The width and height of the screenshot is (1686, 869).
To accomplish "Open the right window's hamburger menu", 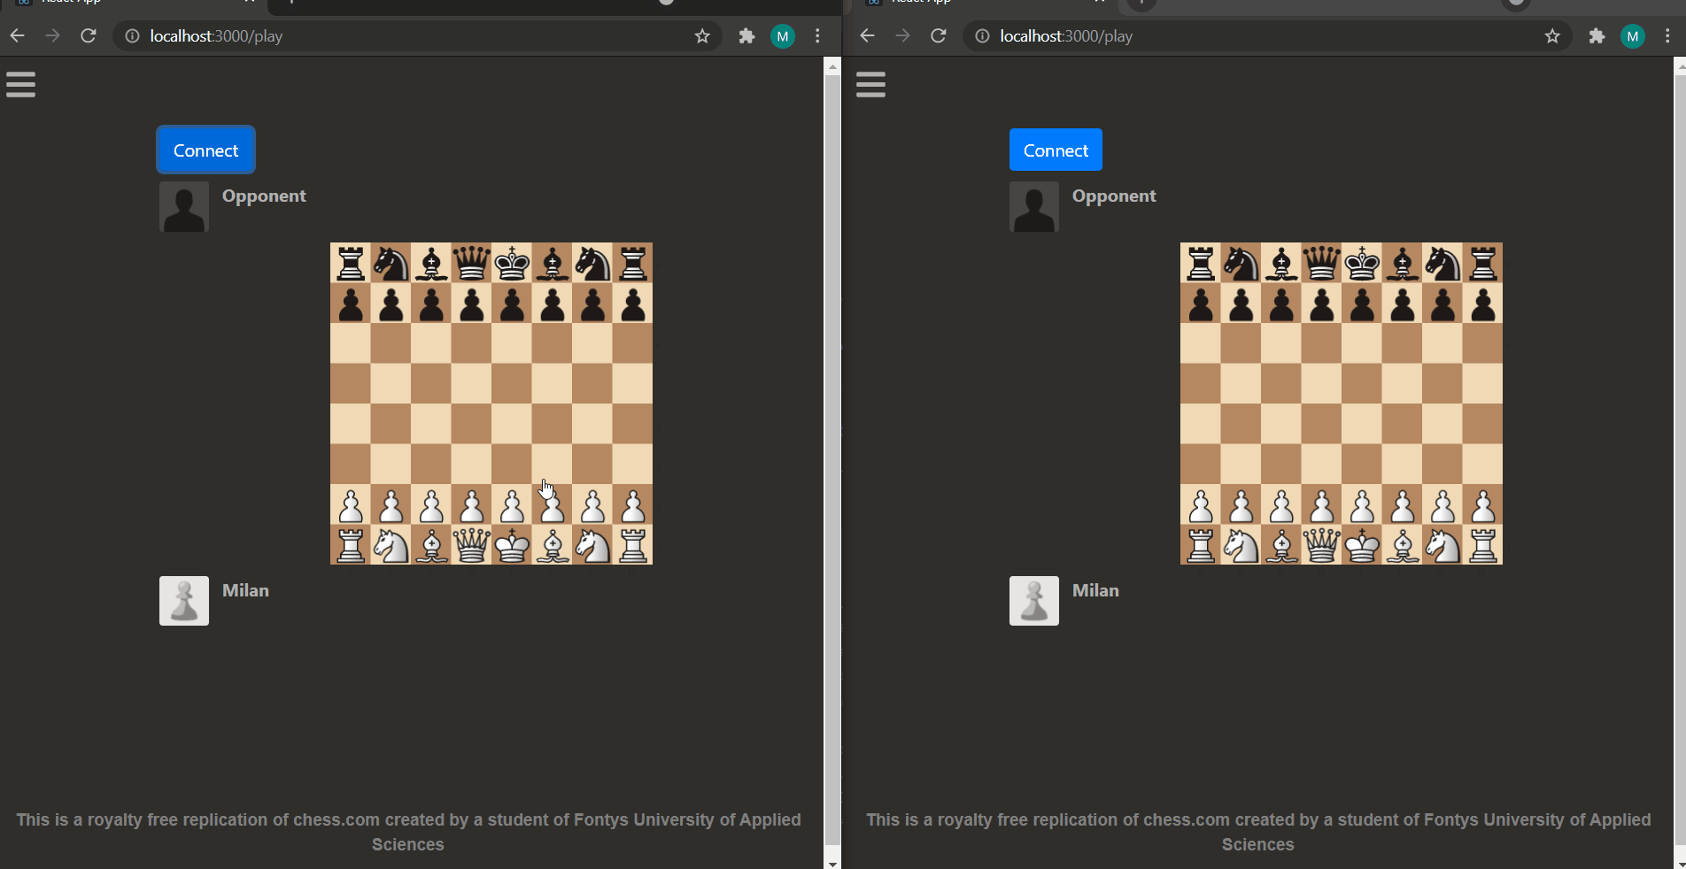I will [870, 84].
